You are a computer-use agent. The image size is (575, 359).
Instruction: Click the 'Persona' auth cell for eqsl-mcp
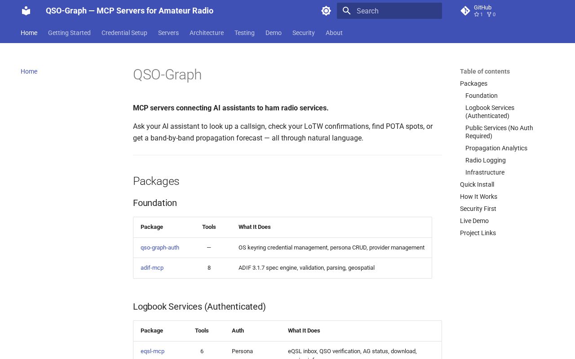coord(242,351)
